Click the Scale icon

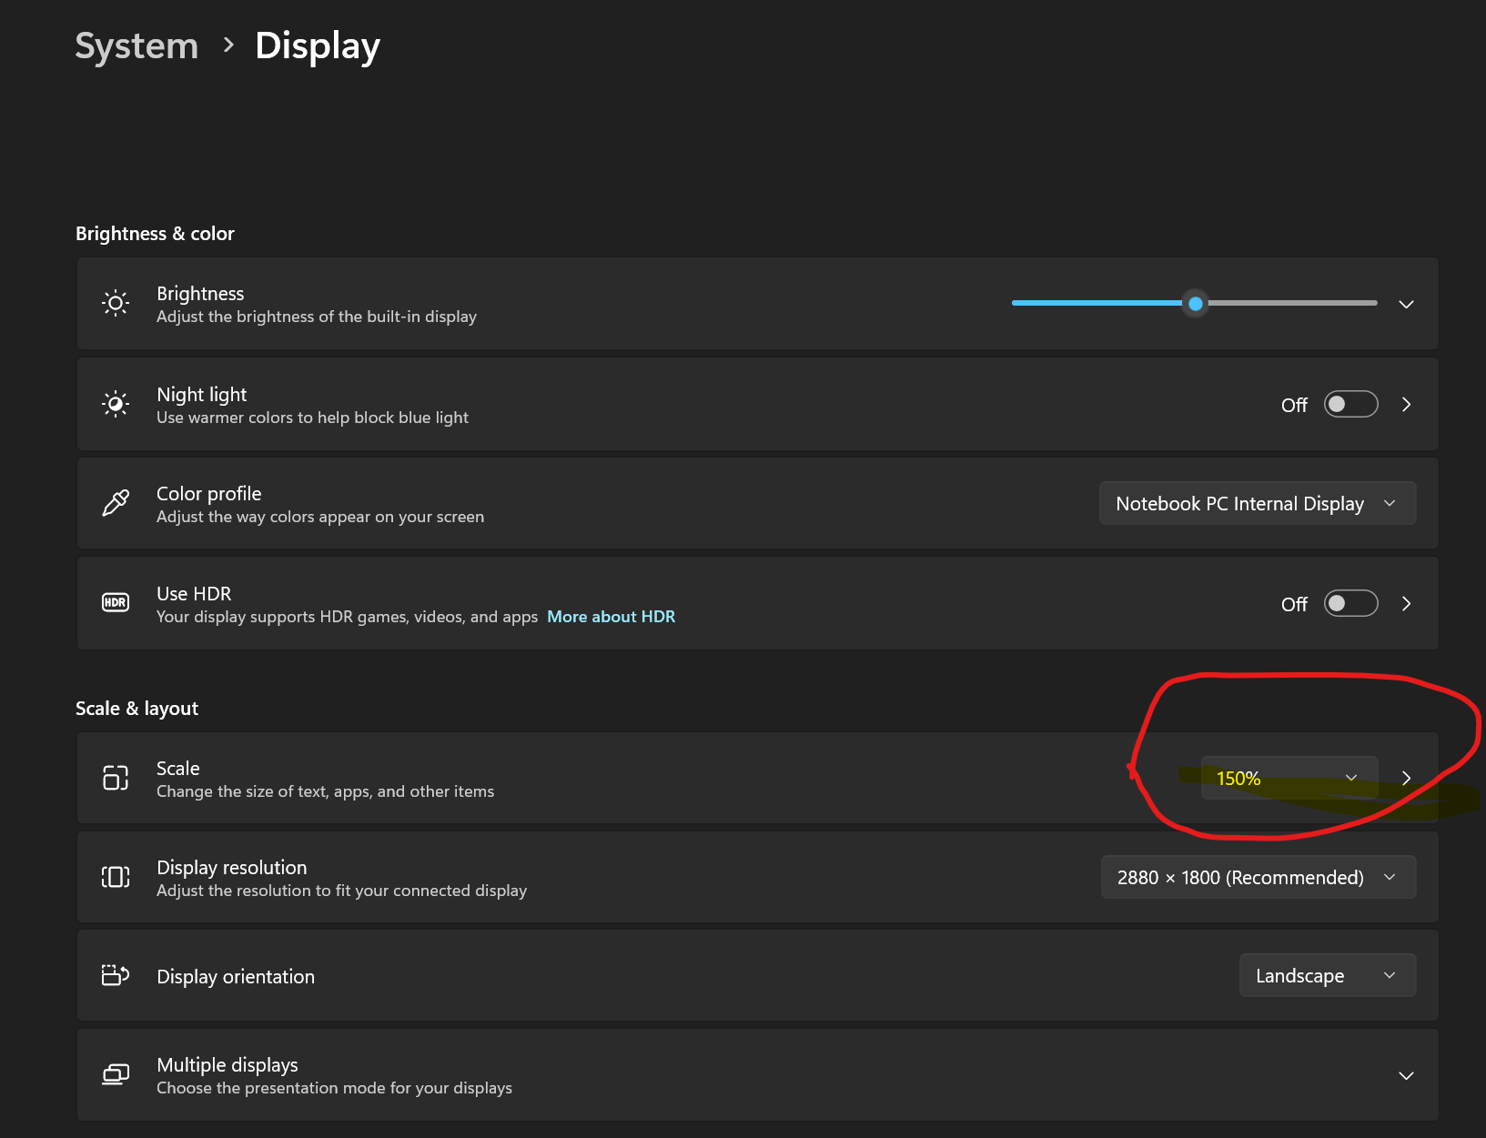pyautogui.click(x=116, y=778)
